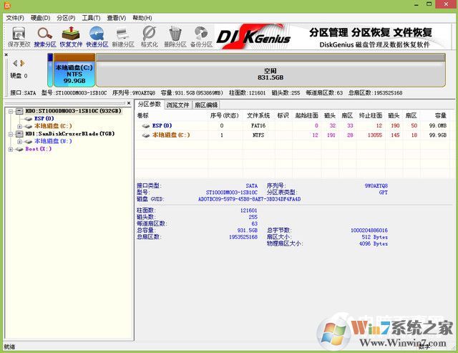
Task: Switch to the 浏览文件 tab
Action: (x=177, y=105)
